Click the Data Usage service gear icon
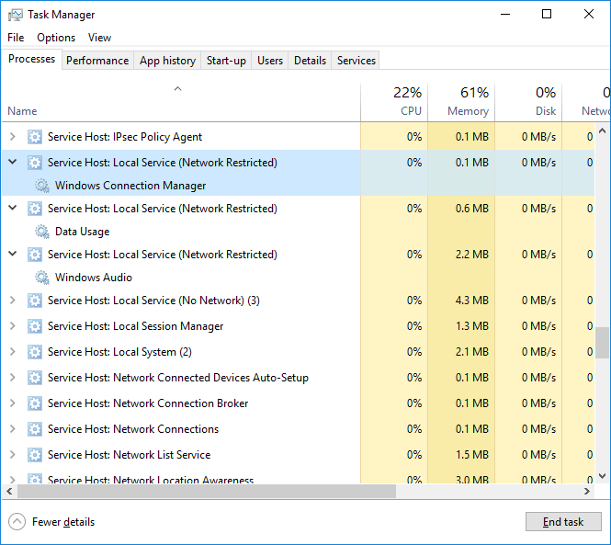Viewport: 611px width, 545px height. (42, 232)
